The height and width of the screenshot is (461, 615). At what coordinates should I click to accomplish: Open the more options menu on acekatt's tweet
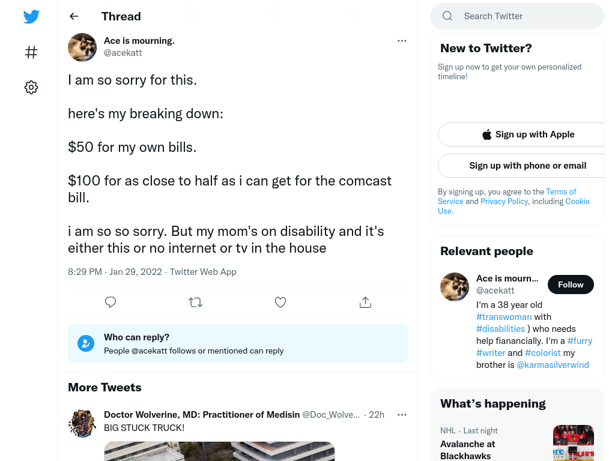[x=402, y=41]
